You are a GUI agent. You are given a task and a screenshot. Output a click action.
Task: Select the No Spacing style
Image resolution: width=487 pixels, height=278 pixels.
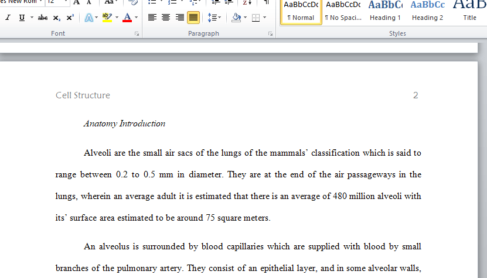(343, 12)
